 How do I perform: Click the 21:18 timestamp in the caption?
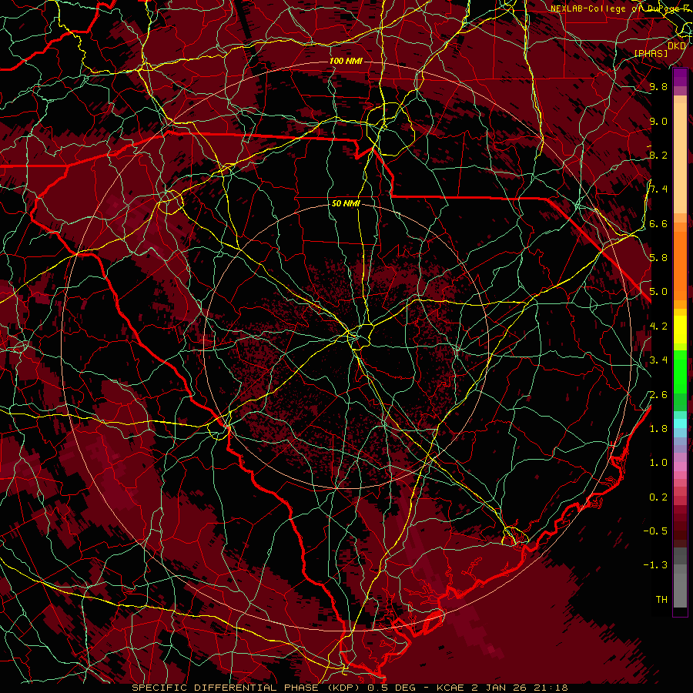(x=550, y=688)
